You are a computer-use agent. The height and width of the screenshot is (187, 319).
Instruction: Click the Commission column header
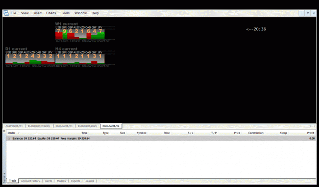[x=256, y=133]
